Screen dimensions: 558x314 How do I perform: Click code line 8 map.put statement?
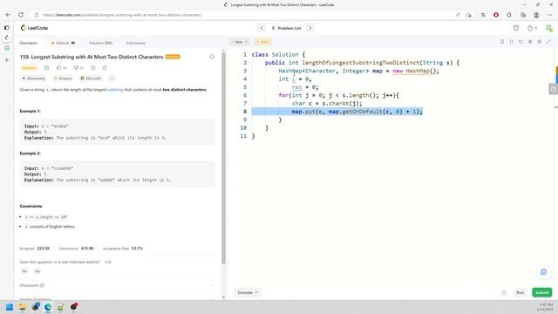pyautogui.click(x=357, y=112)
